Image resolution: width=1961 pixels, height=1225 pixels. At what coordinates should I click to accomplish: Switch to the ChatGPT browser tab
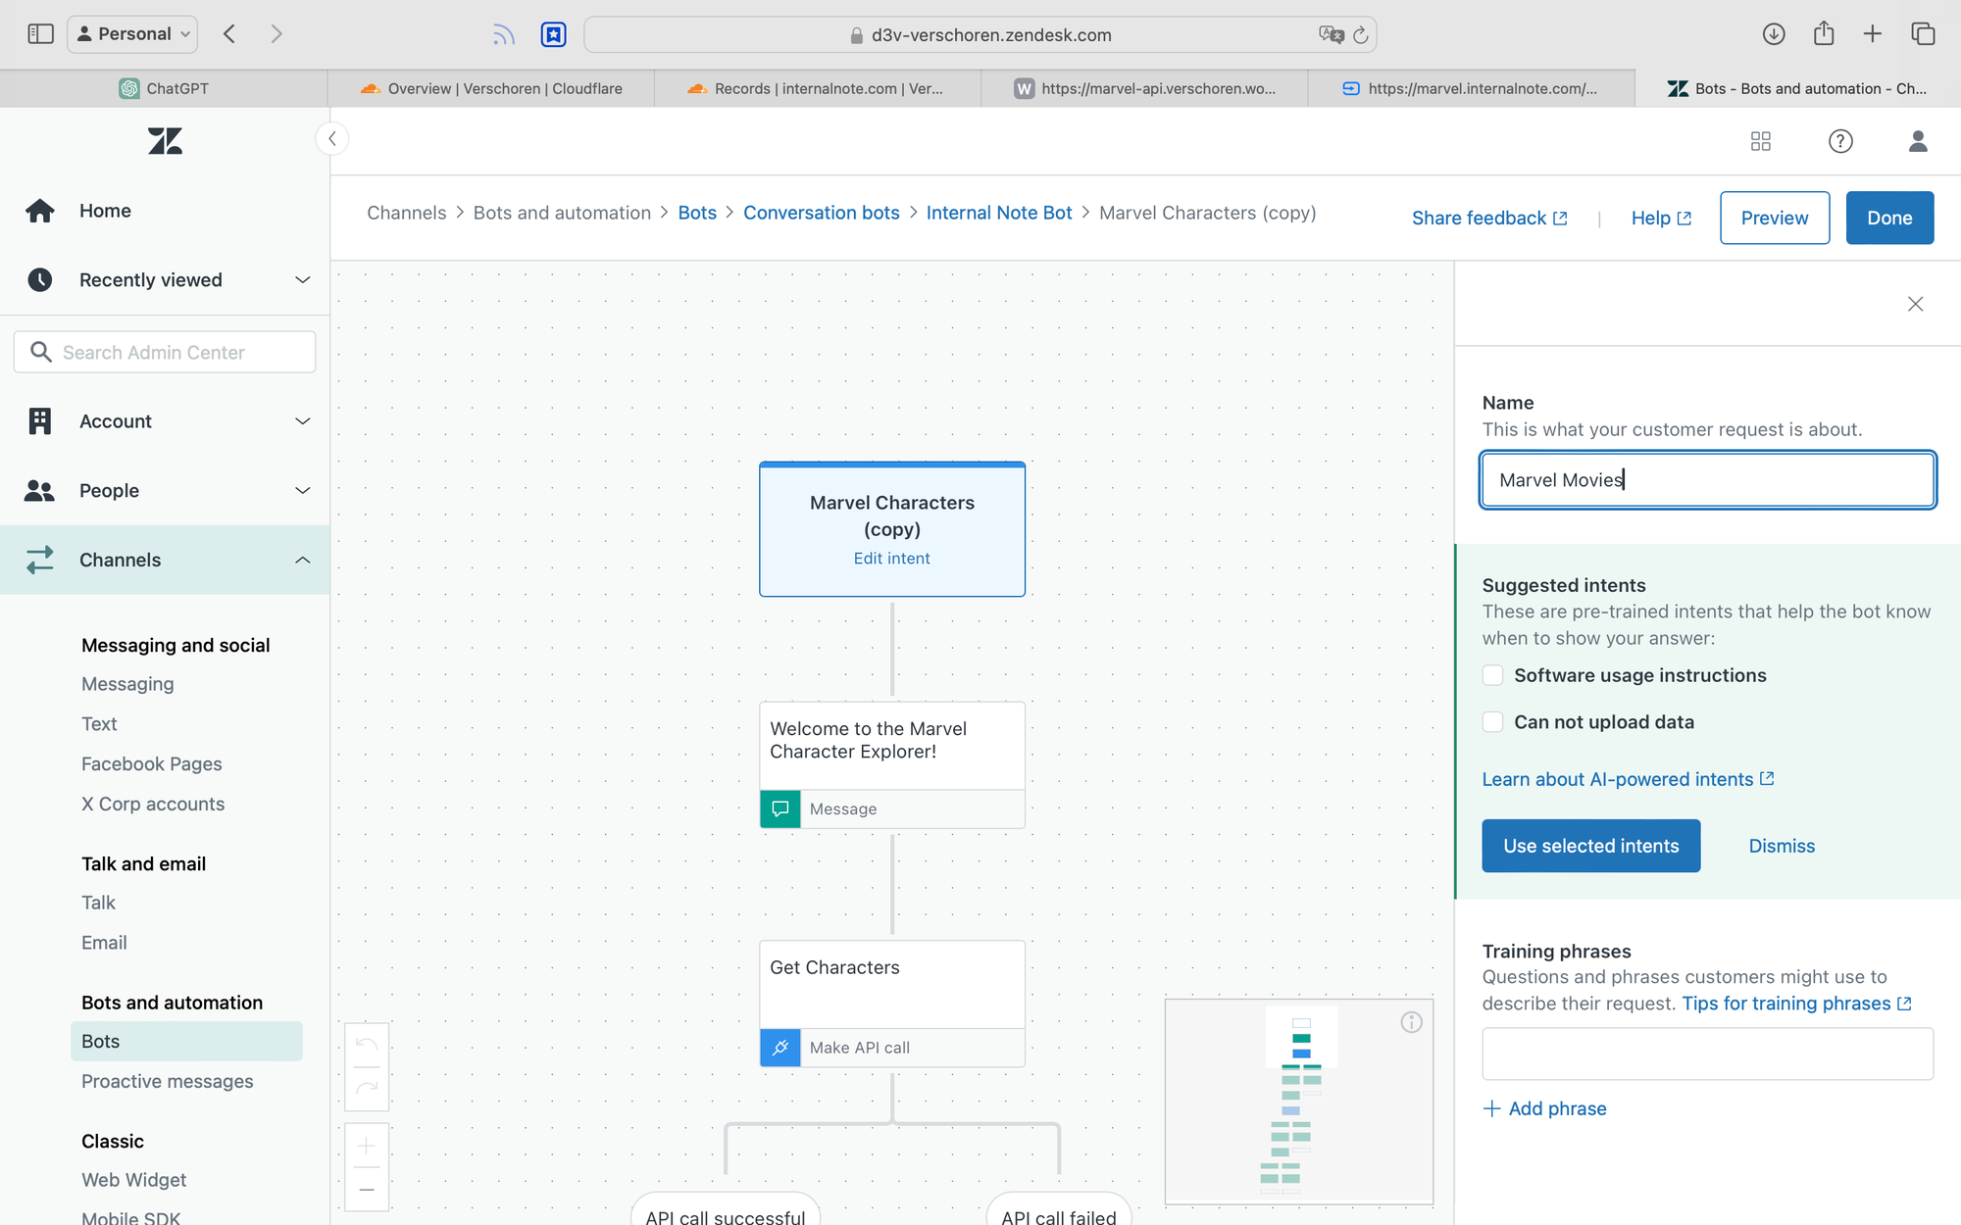pyautogui.click(x=164, y=88)
